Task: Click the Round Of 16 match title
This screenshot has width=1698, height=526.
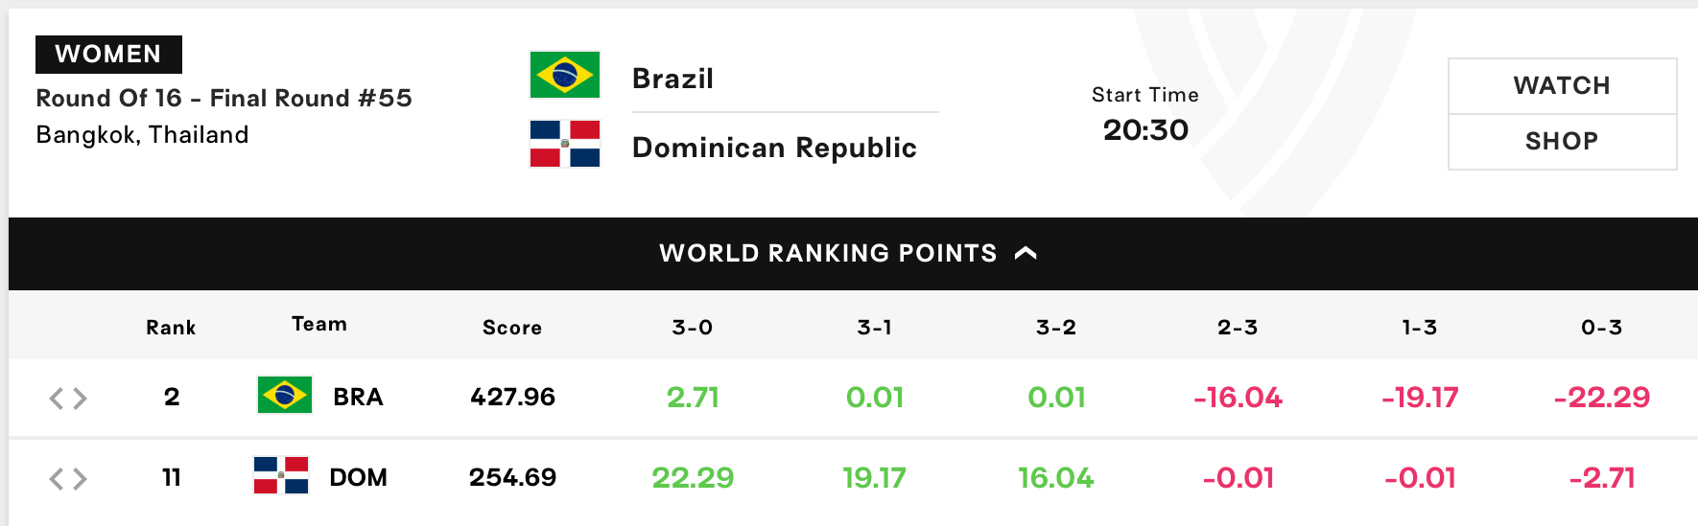Action: [x=224, y=98]
